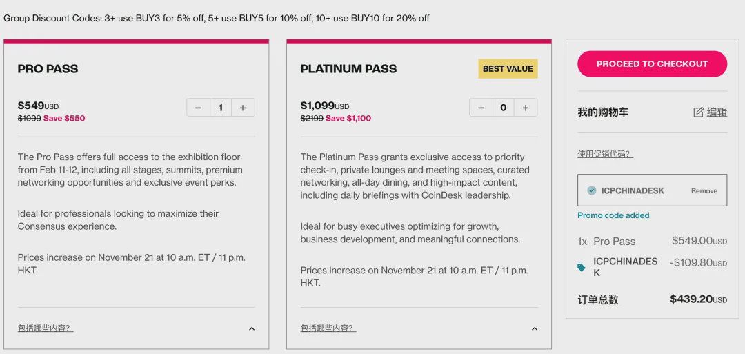Image resolution: width=745 pixels, height=354 pixels.
Task: Expand Platinum Pass included contents chevron
Action: pyautogui.click(x=535, y=328)
